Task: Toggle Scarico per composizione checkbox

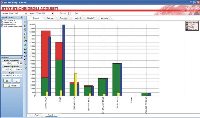Action: point(2,26)
